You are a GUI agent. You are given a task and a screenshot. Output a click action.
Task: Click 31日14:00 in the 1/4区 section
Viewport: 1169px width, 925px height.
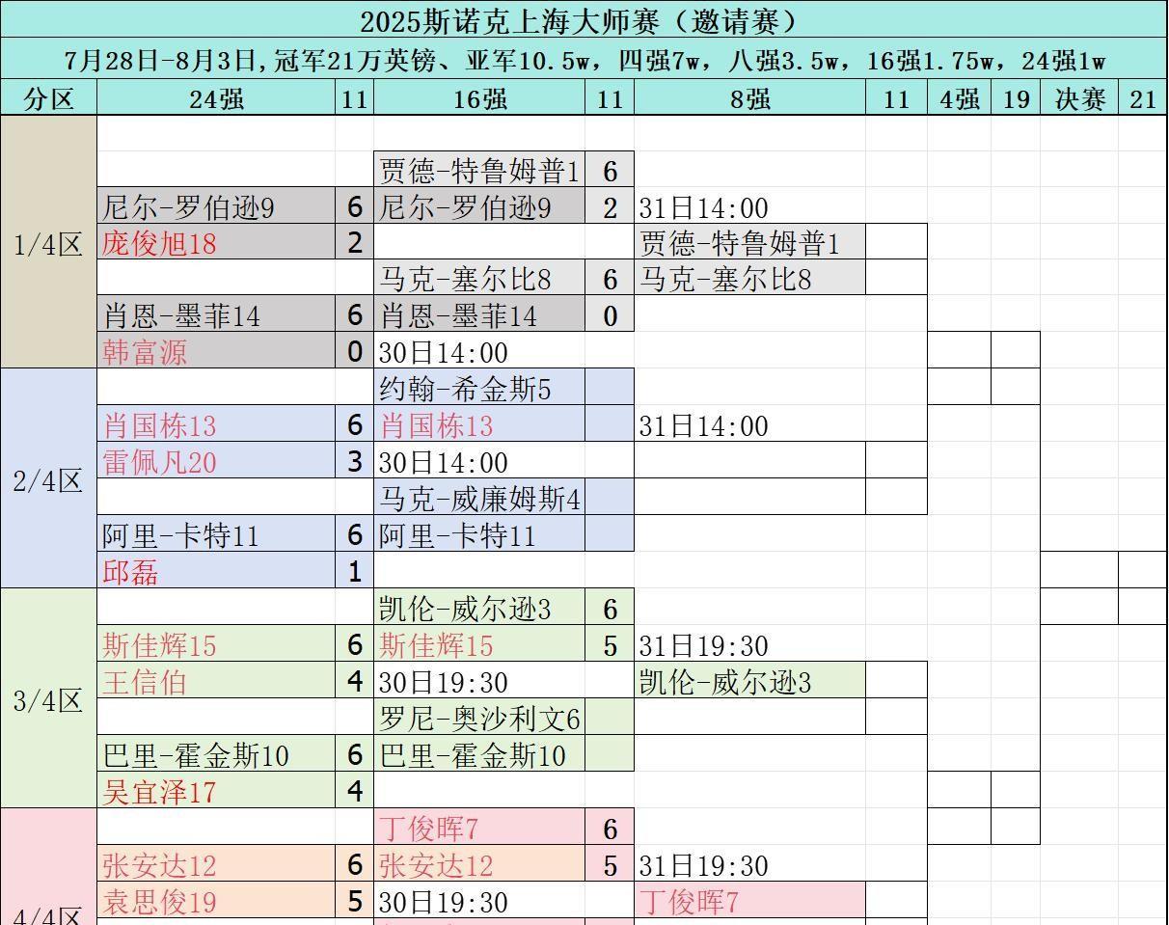[x=703, y=208]
